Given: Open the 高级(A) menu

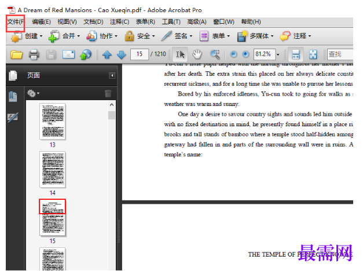Looking at the screenshot, I should pyautogui.click(x=197, y=22).
